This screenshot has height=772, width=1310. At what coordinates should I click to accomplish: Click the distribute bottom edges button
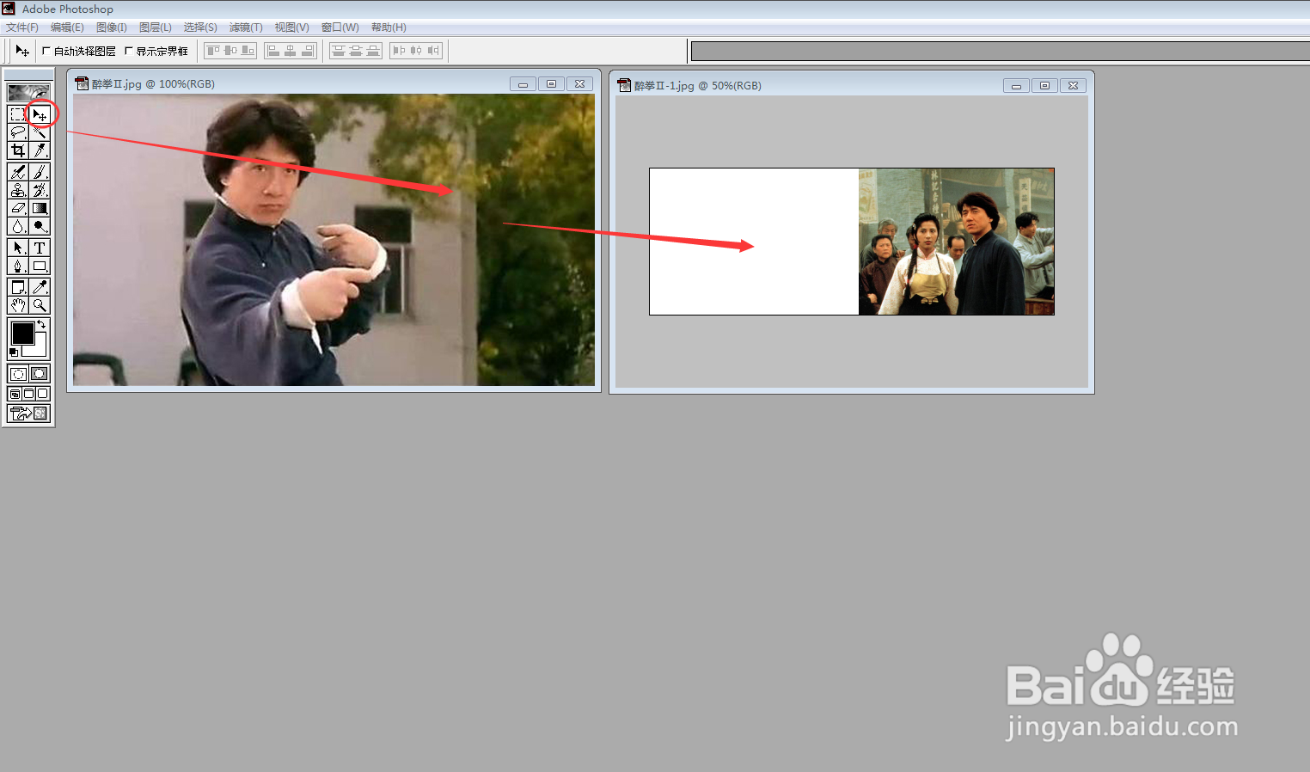click(373, 51)
